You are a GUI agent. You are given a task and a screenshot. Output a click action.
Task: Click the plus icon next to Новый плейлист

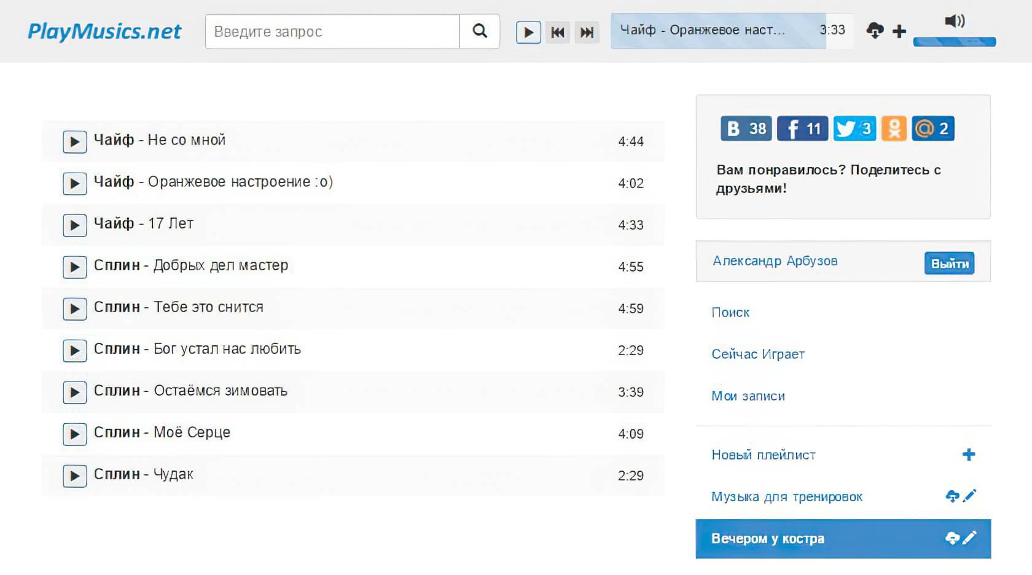[969, 455]
